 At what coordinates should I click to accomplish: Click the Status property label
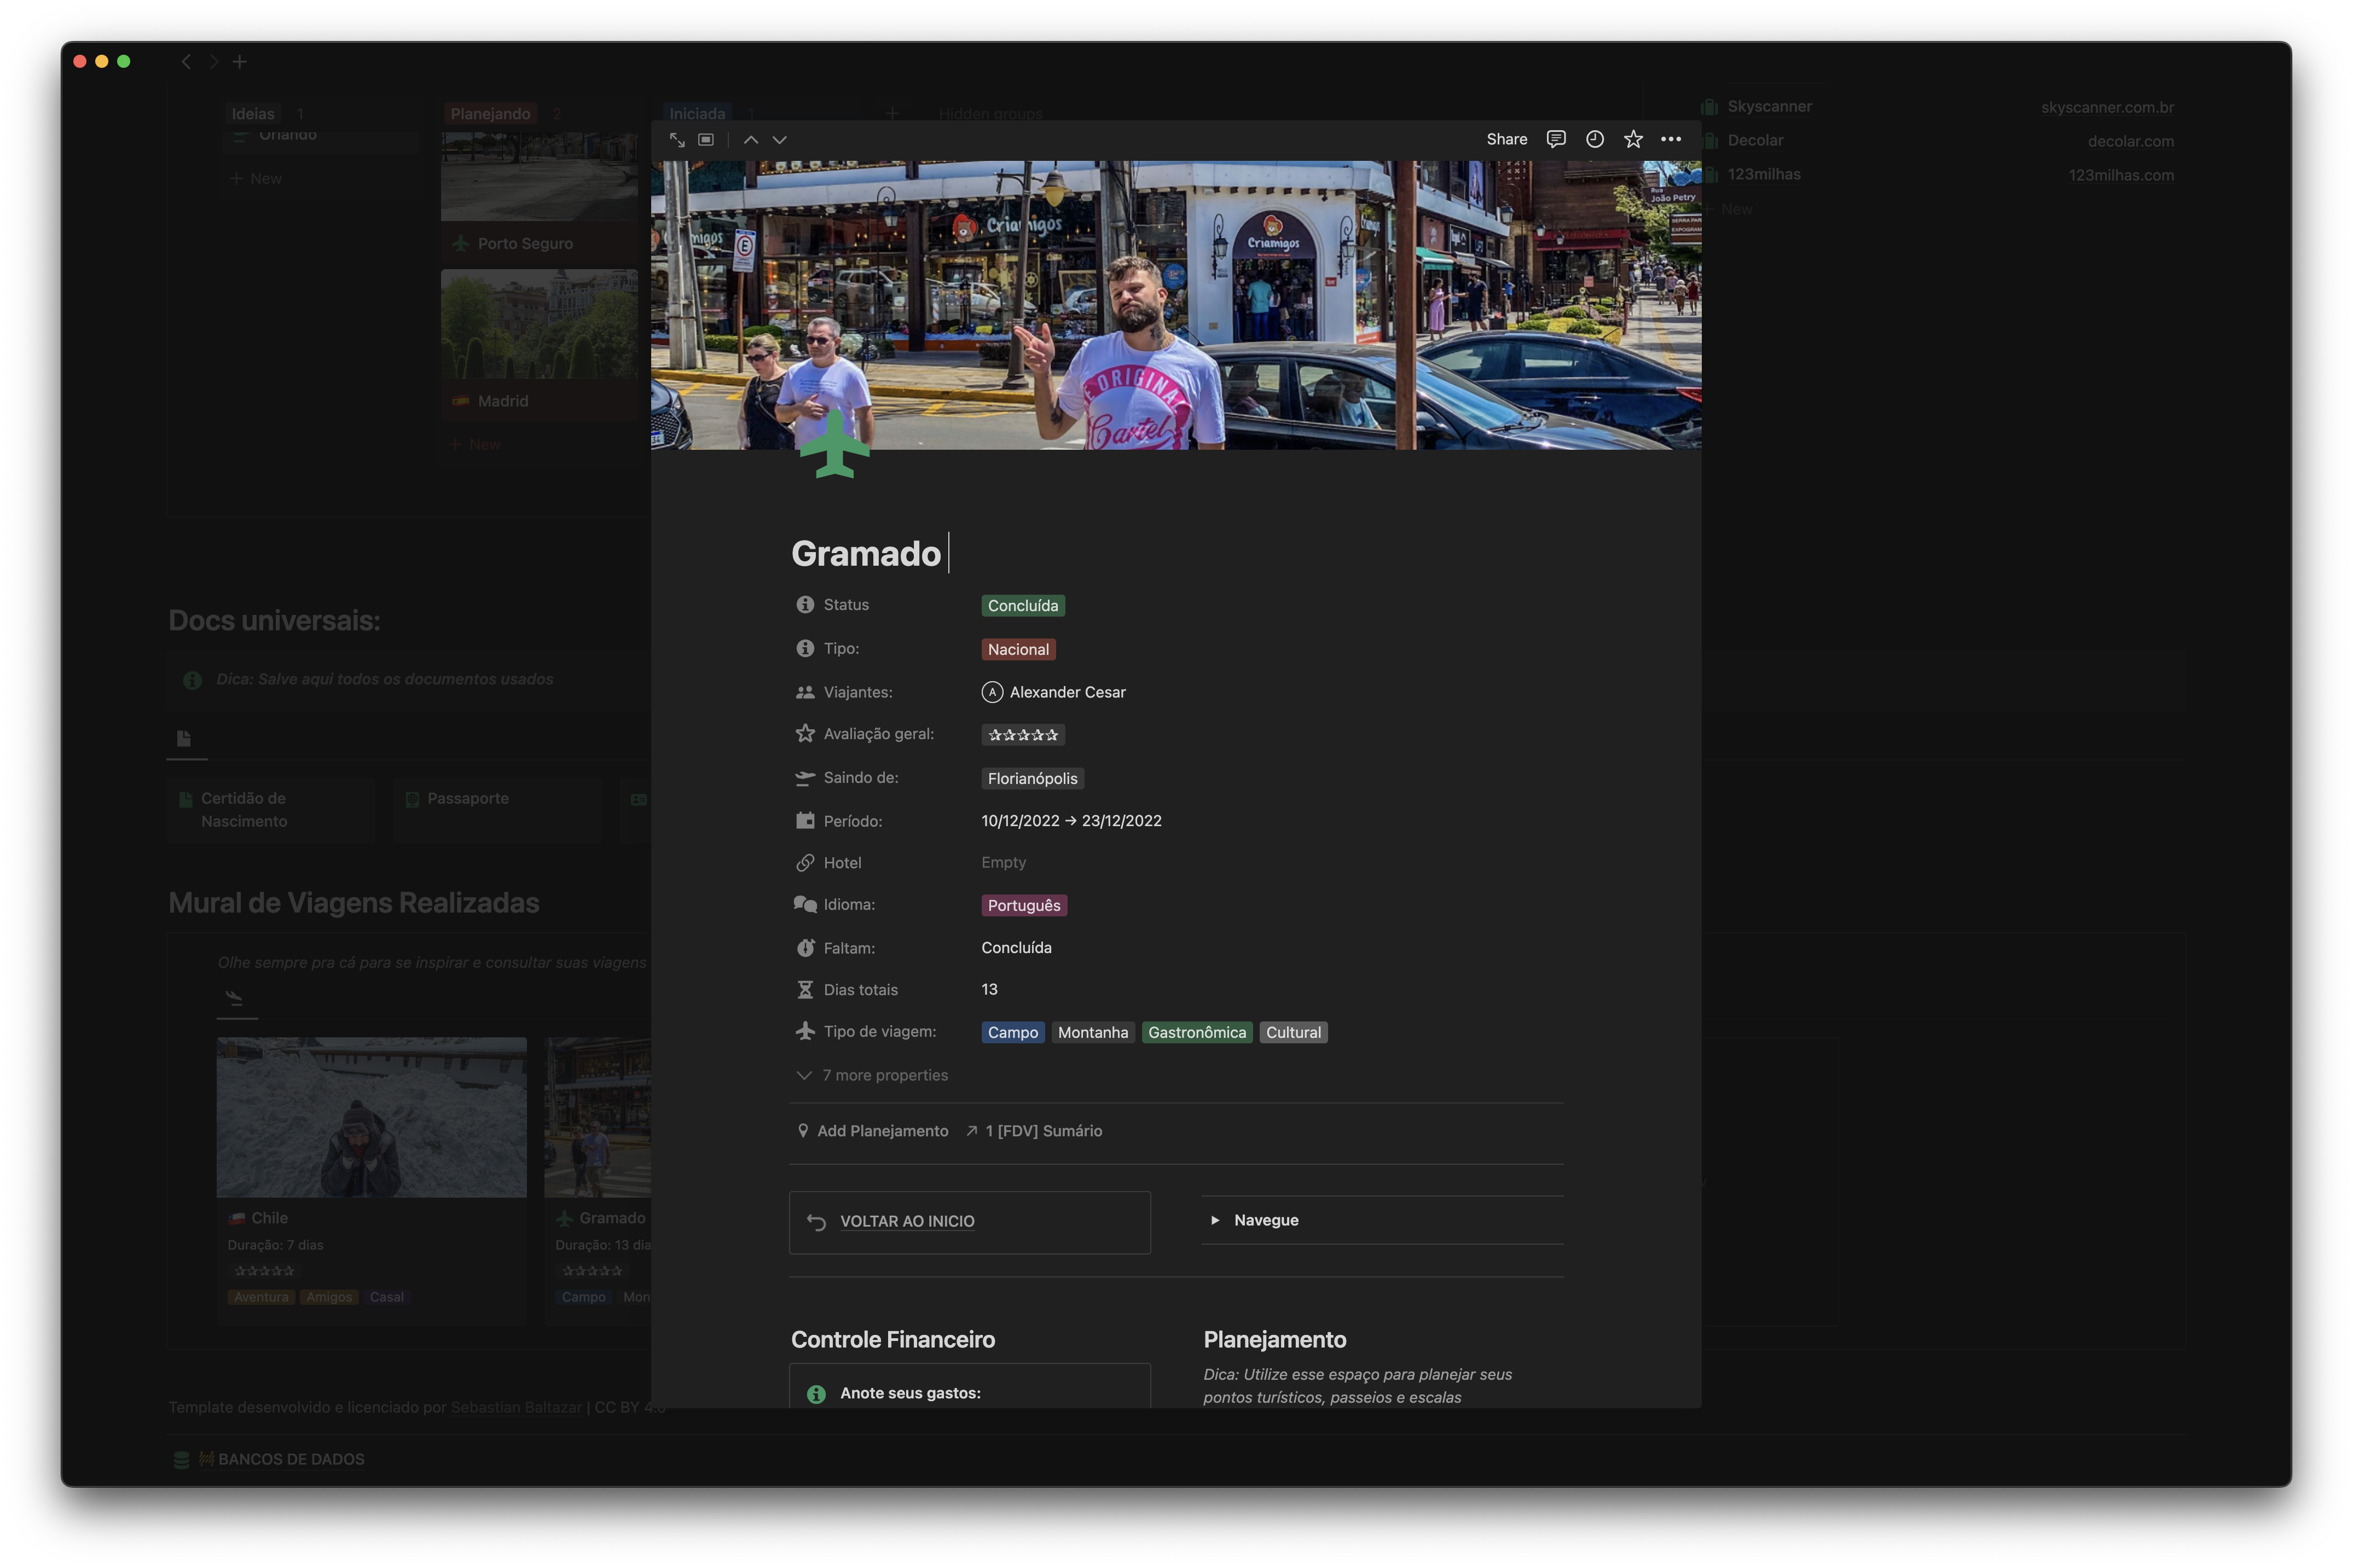click(x=846, y=605)
